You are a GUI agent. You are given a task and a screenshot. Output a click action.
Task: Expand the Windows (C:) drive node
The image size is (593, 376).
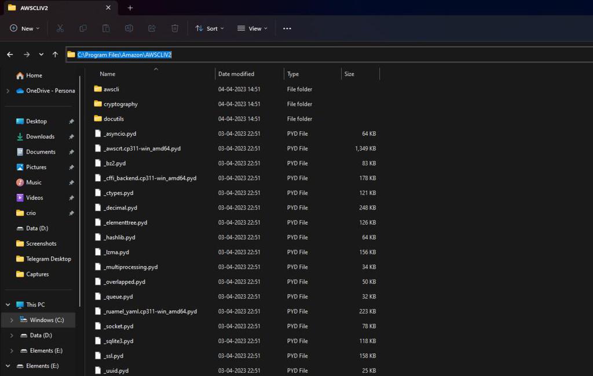(12, 320)
